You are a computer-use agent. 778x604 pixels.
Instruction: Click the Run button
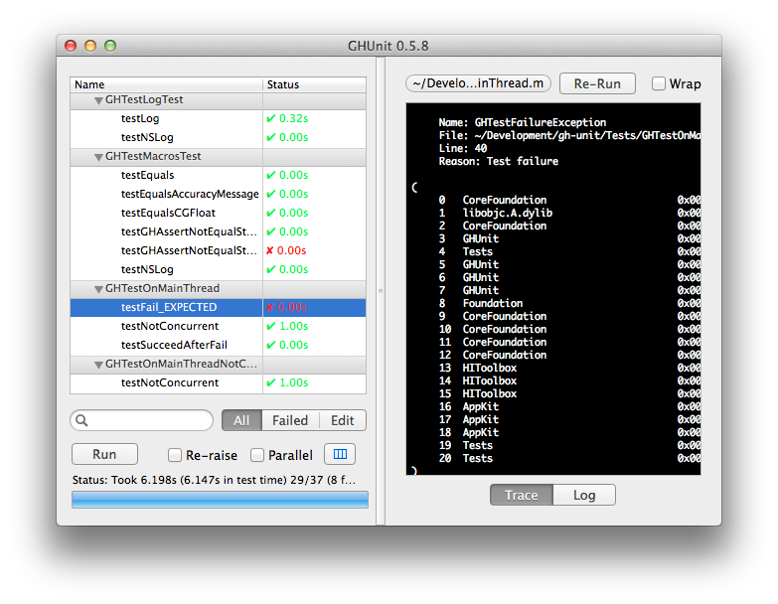pyautogui.click(x=104, y=454)
